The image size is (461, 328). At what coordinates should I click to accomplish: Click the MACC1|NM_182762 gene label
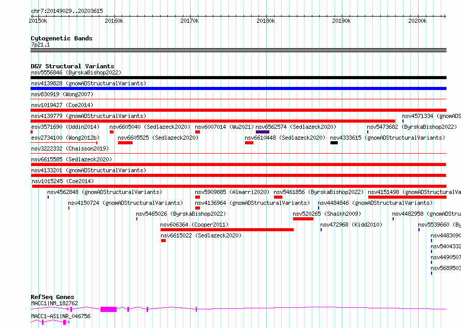(x=54, y=303)
